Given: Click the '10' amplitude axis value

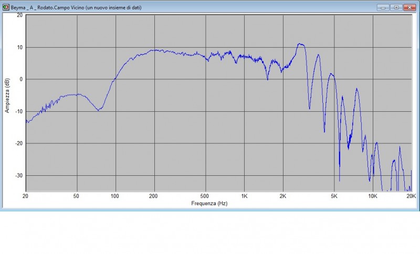Looking at the screenshot, I should (20, 47).
